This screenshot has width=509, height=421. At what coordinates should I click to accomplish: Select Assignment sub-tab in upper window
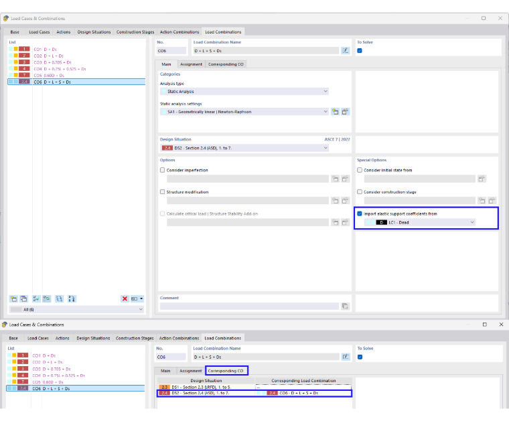click(191, 64)
